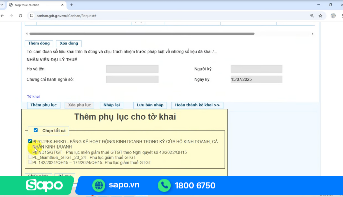Open the tab search dropdown arrow

1,5
